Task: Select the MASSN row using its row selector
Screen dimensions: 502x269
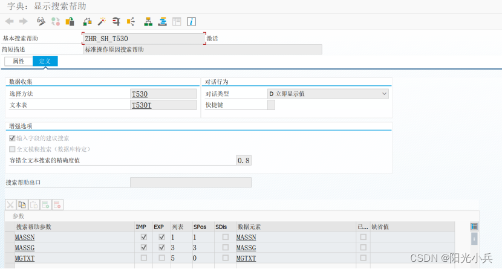Action: pyautogui.click(x=10, y=238)
